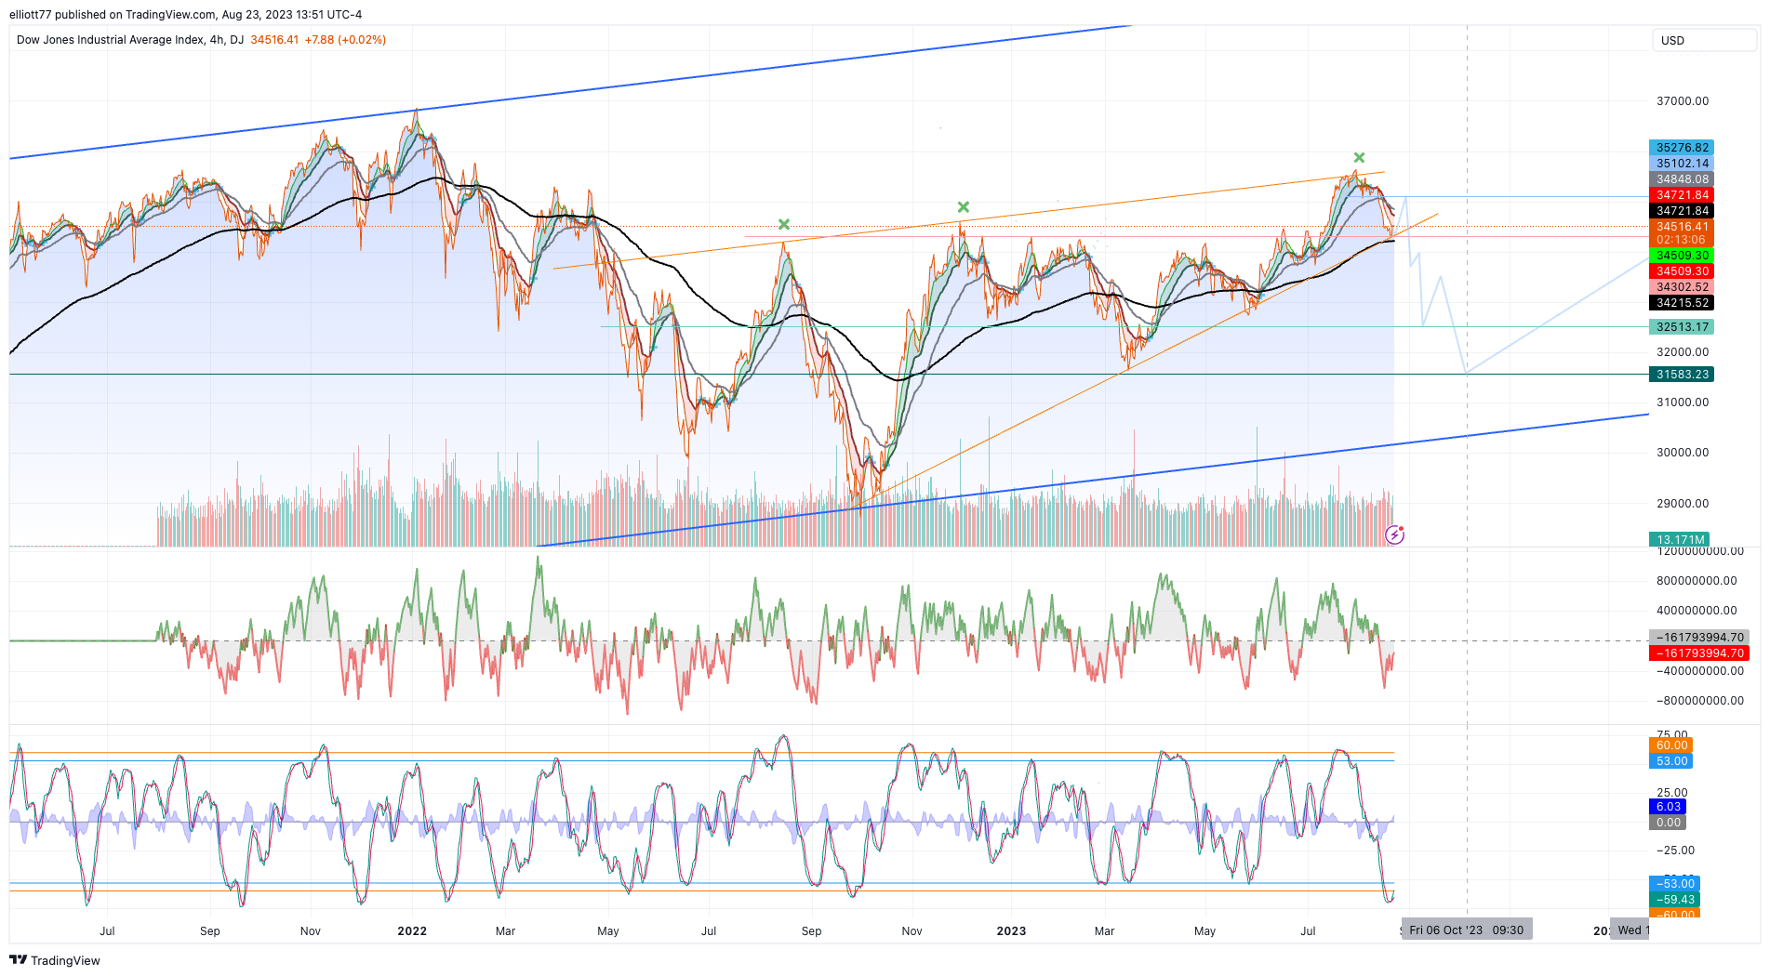Select the red -161793994.70 oscillator label
Viewport: 1770px width, 976px height.
point(1698,653)
